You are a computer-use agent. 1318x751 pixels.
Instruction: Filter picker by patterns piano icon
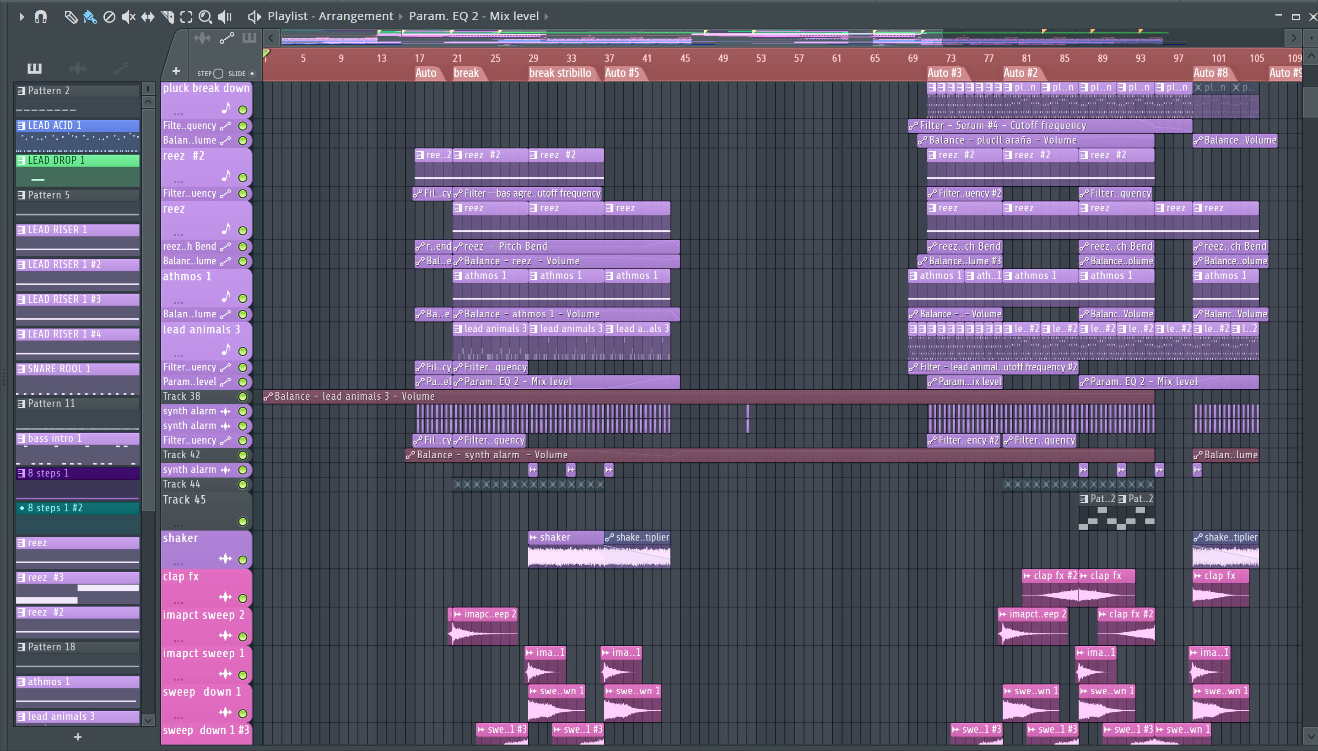tap(35, 68)
